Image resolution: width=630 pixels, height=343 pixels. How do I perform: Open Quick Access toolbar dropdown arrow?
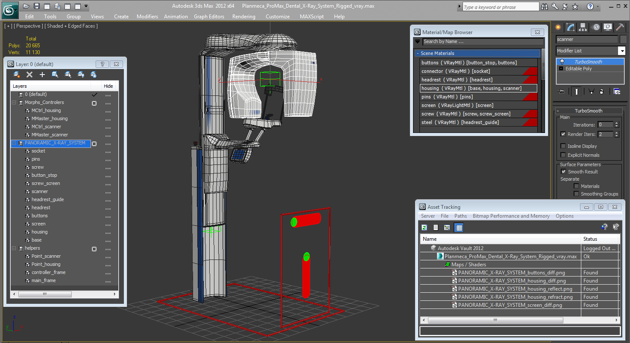tap(86, 6)
